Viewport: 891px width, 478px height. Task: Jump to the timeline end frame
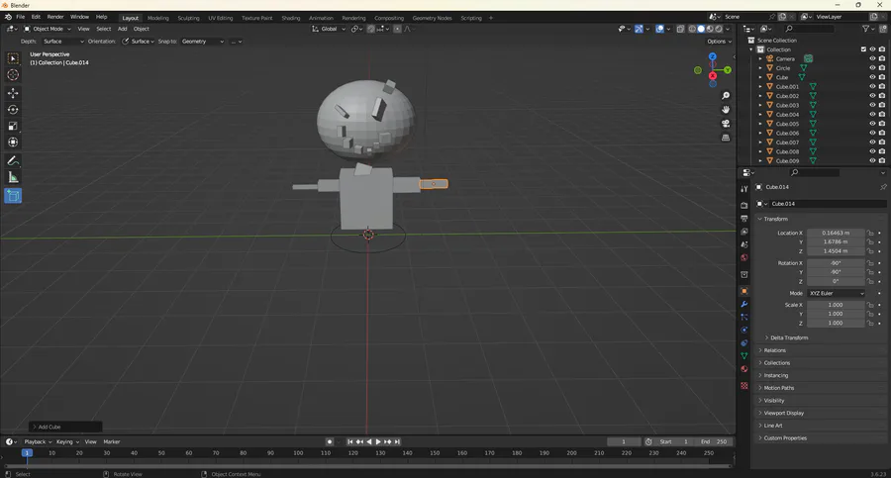point(398,441)
